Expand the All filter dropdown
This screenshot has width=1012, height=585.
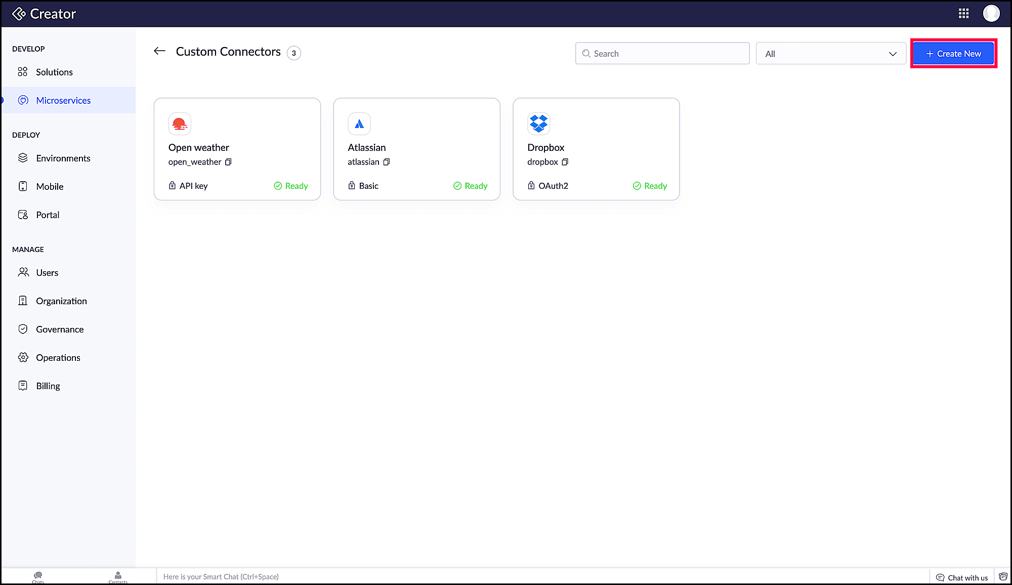click(x=830, y=54)
